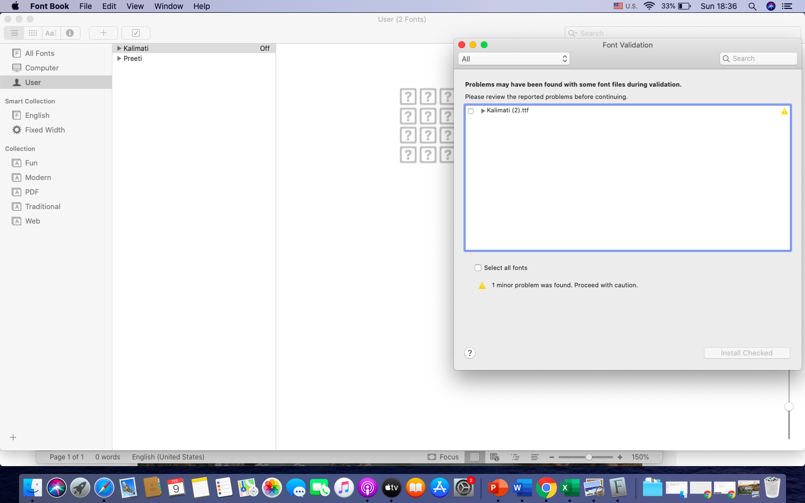This screenshot has height=503, width=805.
Task: Select All Fonts in the sidebar
Action: pos(56,53)
